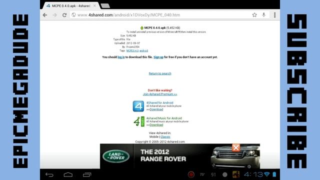Click the uploader name Frozen2354
This screenshot has width=320, height=180.
132,47
